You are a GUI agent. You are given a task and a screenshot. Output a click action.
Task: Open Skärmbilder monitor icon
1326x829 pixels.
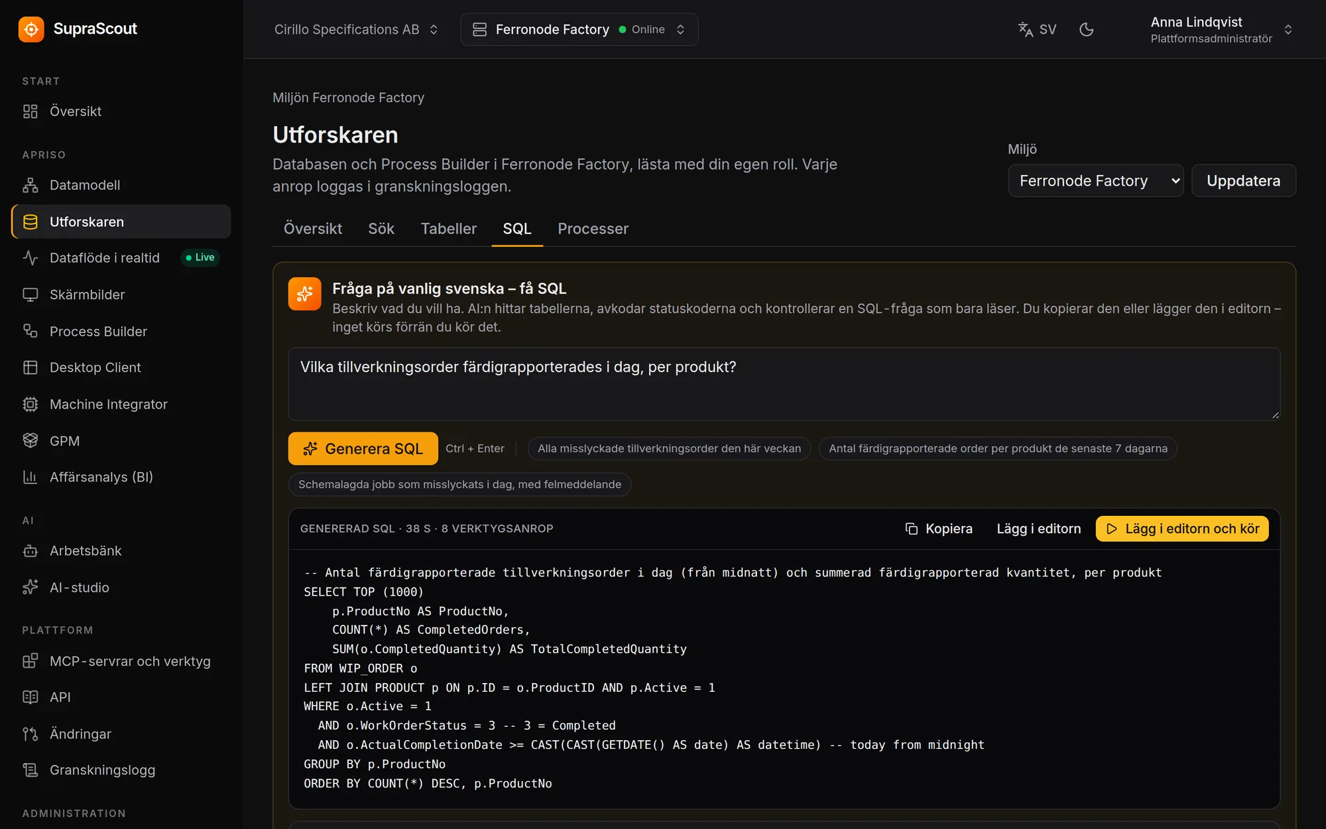tap(30, 294)
